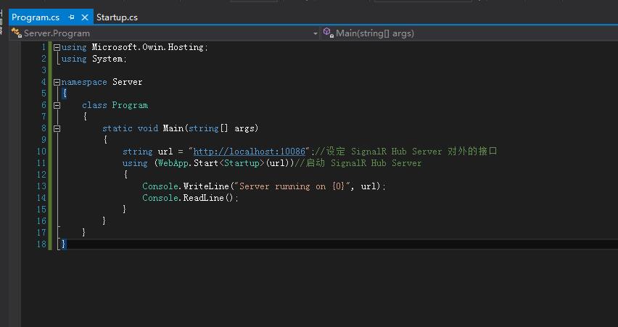Click the class icon beside Server.Program
The width and height of the screenshot is (618, 327).
tap(16, 33)
